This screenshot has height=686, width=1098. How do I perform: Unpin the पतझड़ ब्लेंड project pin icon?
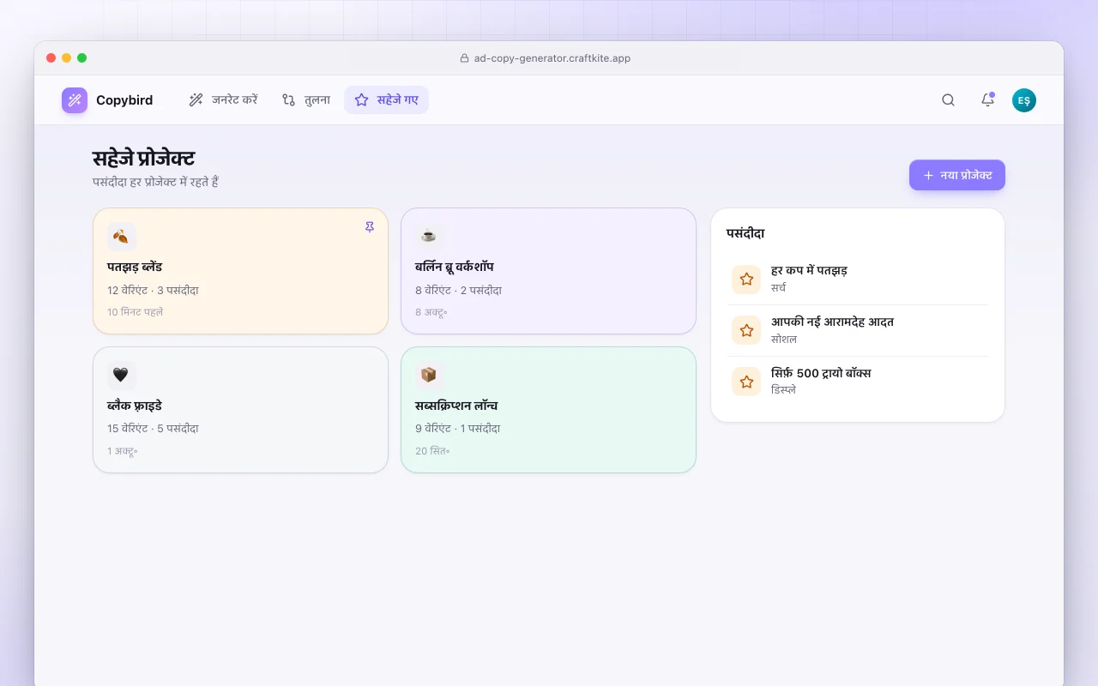point(370,227)
